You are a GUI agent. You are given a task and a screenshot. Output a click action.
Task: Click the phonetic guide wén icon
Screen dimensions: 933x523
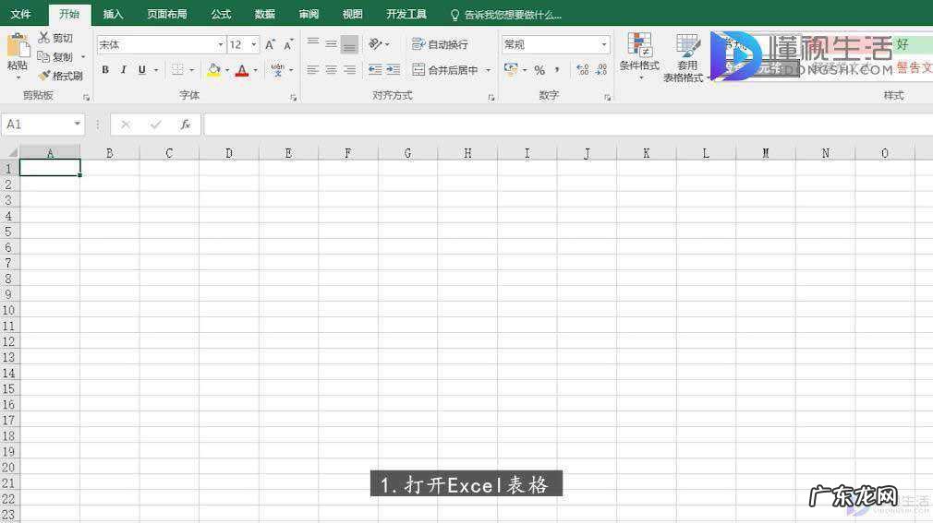[277, 70]
